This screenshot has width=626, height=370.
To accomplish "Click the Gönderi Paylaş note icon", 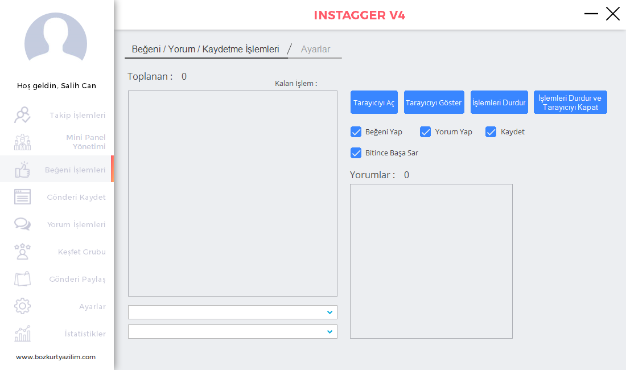I will (x=22, y=278).
